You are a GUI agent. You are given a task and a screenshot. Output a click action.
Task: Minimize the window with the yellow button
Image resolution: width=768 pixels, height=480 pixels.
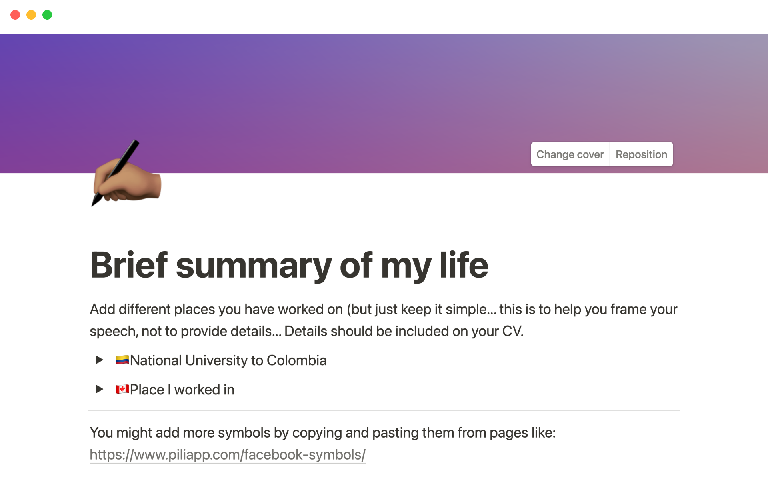click(31, 15)
